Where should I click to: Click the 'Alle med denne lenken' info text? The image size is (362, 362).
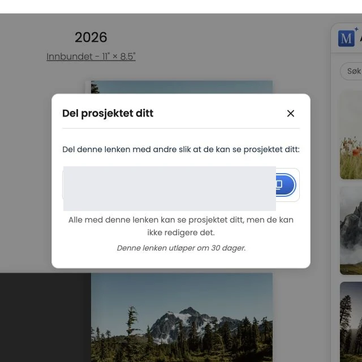coord(181,226)
